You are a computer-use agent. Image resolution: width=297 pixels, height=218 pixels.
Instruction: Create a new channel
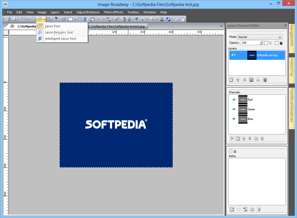[238, 138]
